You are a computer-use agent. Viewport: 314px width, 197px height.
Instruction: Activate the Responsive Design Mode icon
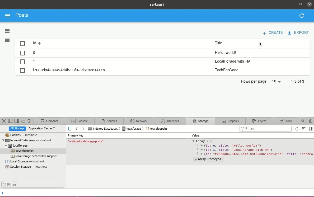click(29, 121)
